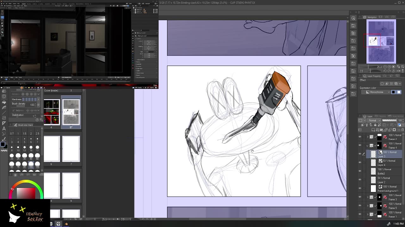Rotate canvas right in Navigator
This screenshot has width=405, height=227.
pos(390,71)
